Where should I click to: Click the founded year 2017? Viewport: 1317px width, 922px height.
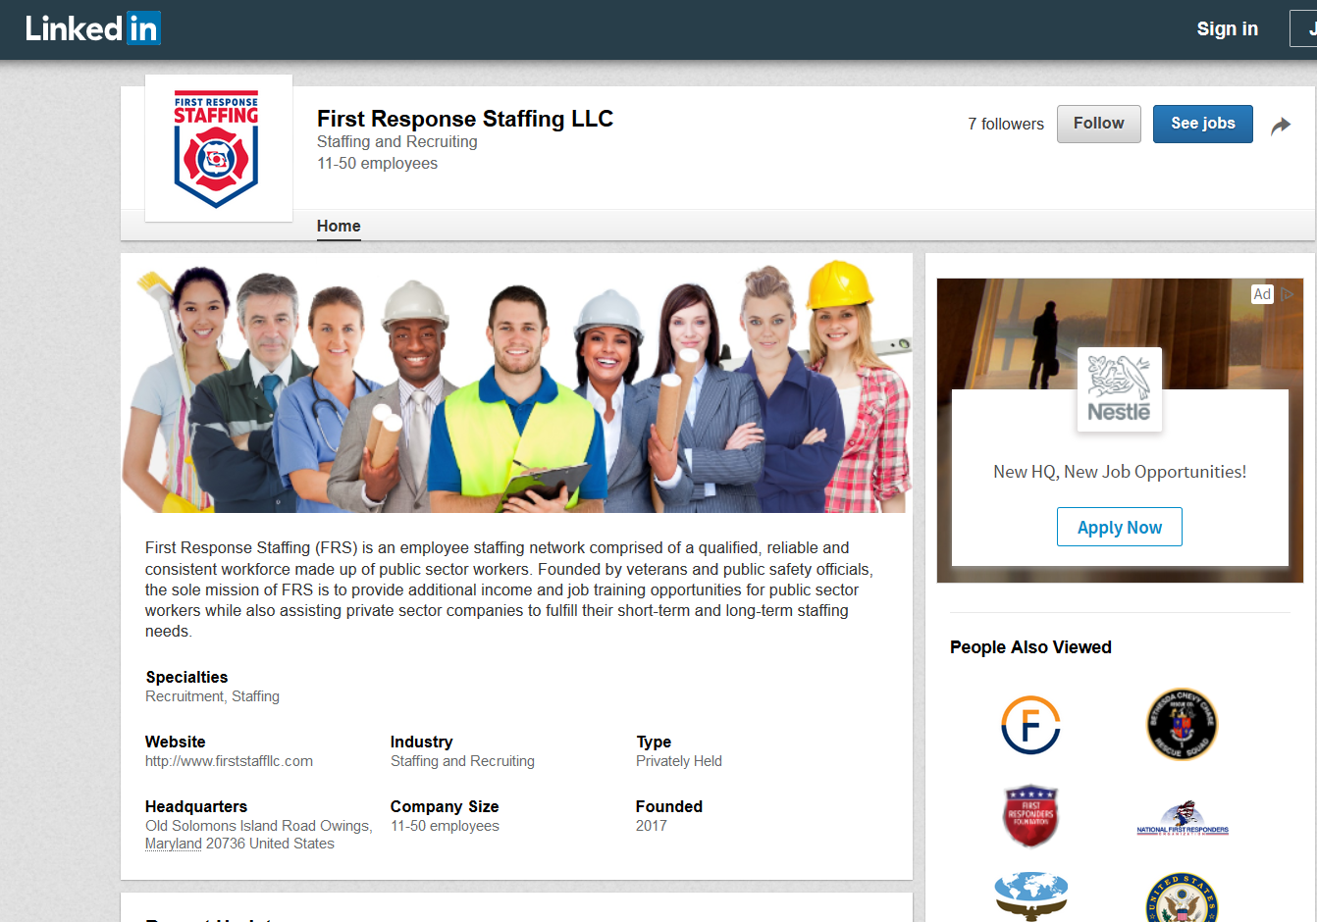[x=652, y=826]
